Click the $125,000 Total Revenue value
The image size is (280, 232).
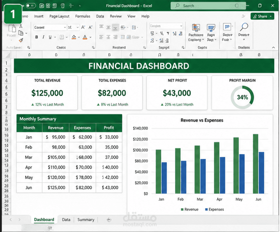tap(47, 93)
